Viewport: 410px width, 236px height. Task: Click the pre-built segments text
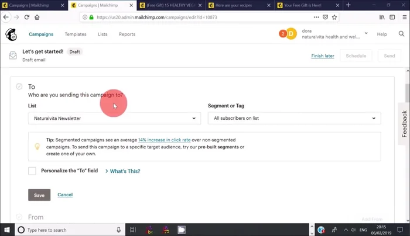[x=218, y=147]
